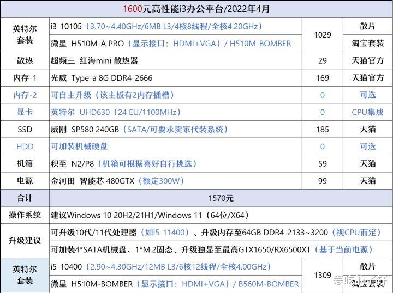
Task: Click 天猫 in the 电源 row
Action: point(367,181)
